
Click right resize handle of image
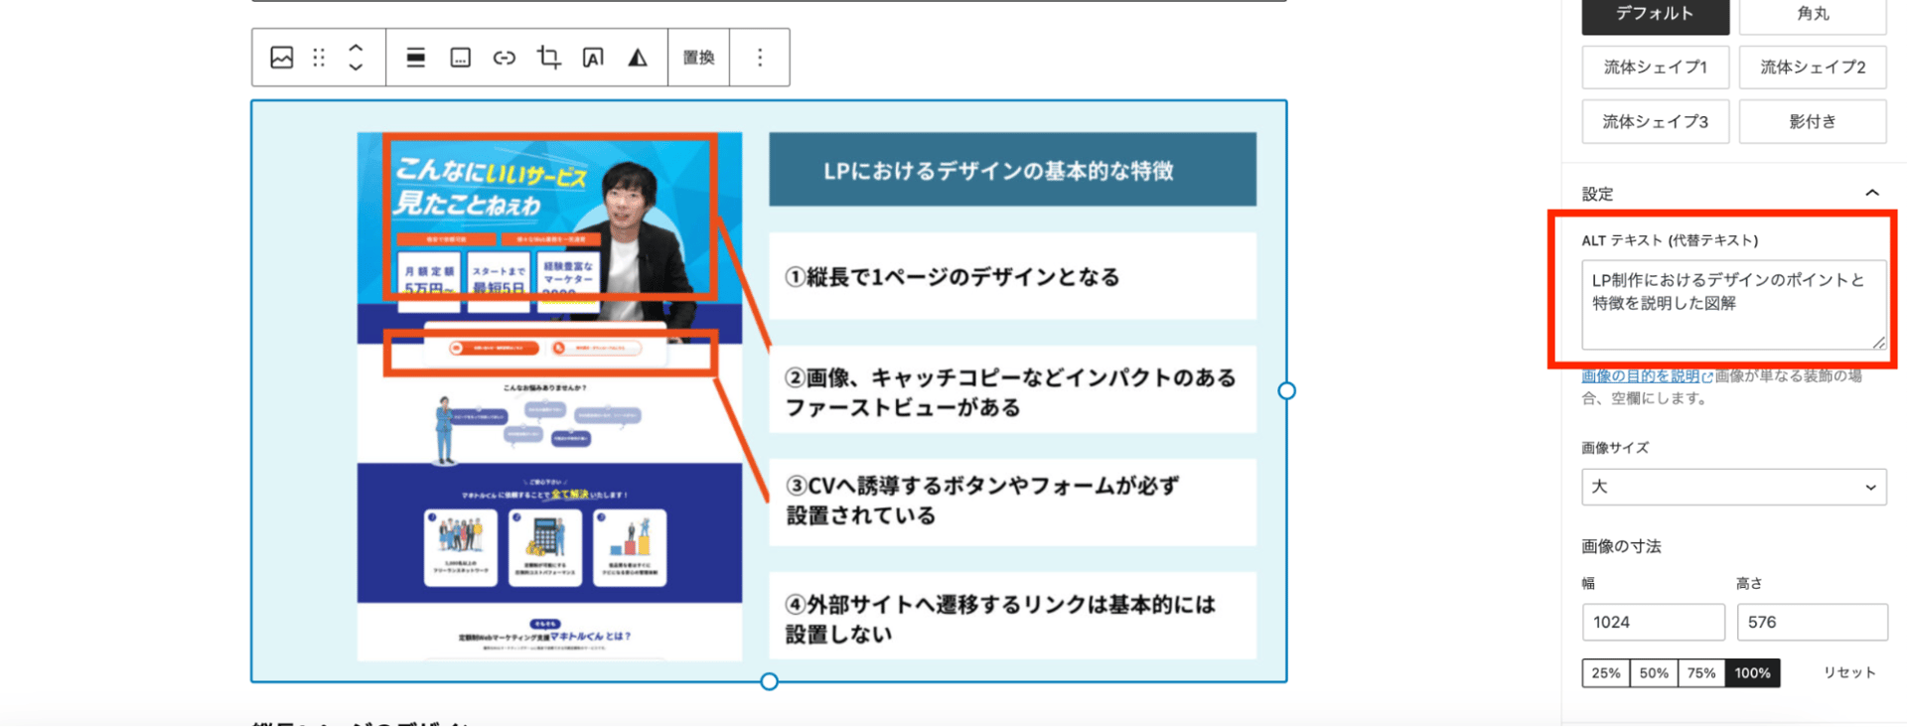click(x=1286, y=391)
